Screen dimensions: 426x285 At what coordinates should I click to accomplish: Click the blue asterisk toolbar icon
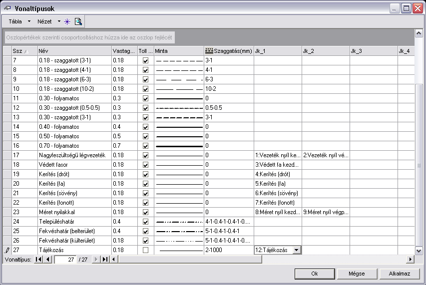[67, 22]
